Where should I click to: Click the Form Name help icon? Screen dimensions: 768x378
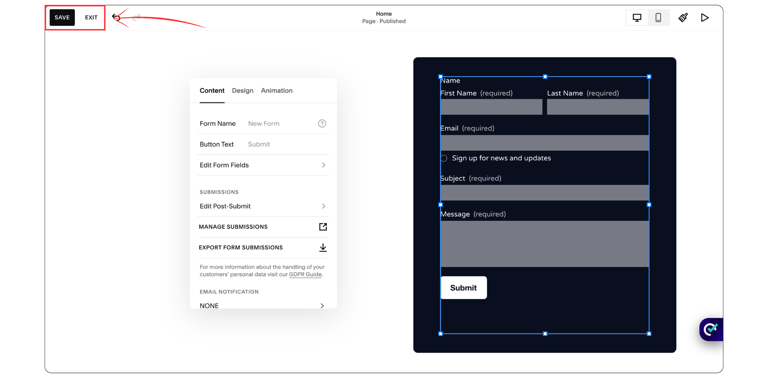click(x=322, y=124)
